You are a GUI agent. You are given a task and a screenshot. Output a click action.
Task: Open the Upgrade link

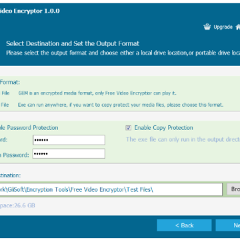point(223,27)
